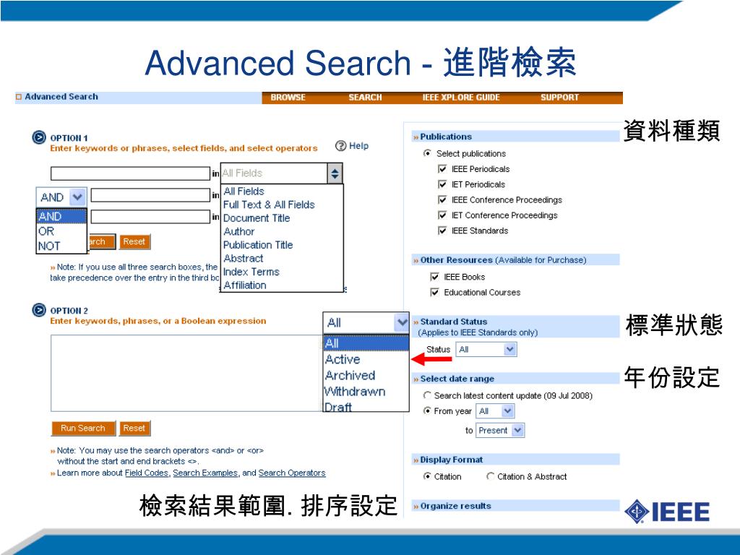Select 'Active' in the status list
The image size is (740, 555).
343,360
